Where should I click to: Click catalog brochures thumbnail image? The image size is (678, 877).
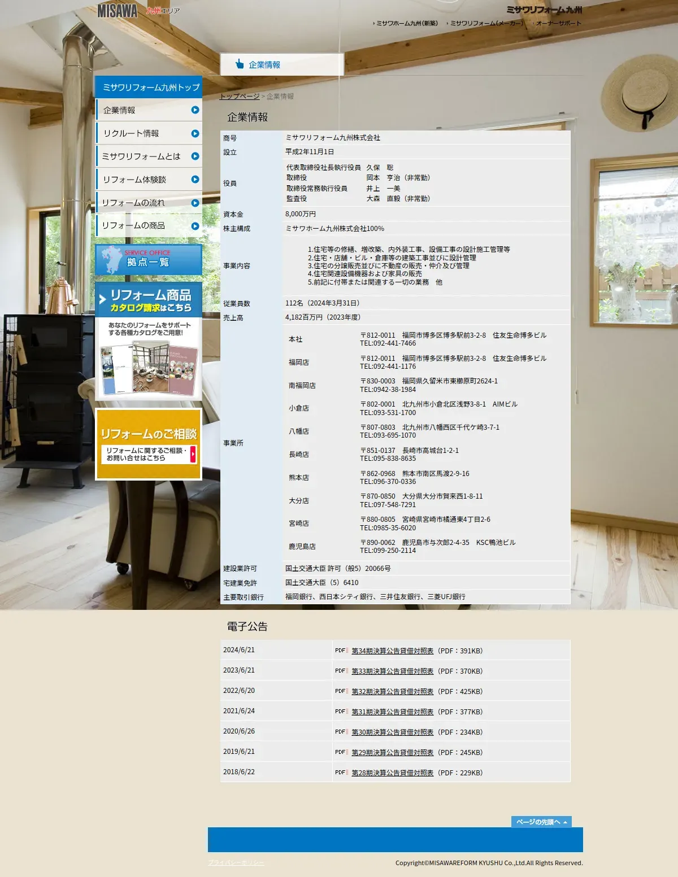tap(149, 368)
